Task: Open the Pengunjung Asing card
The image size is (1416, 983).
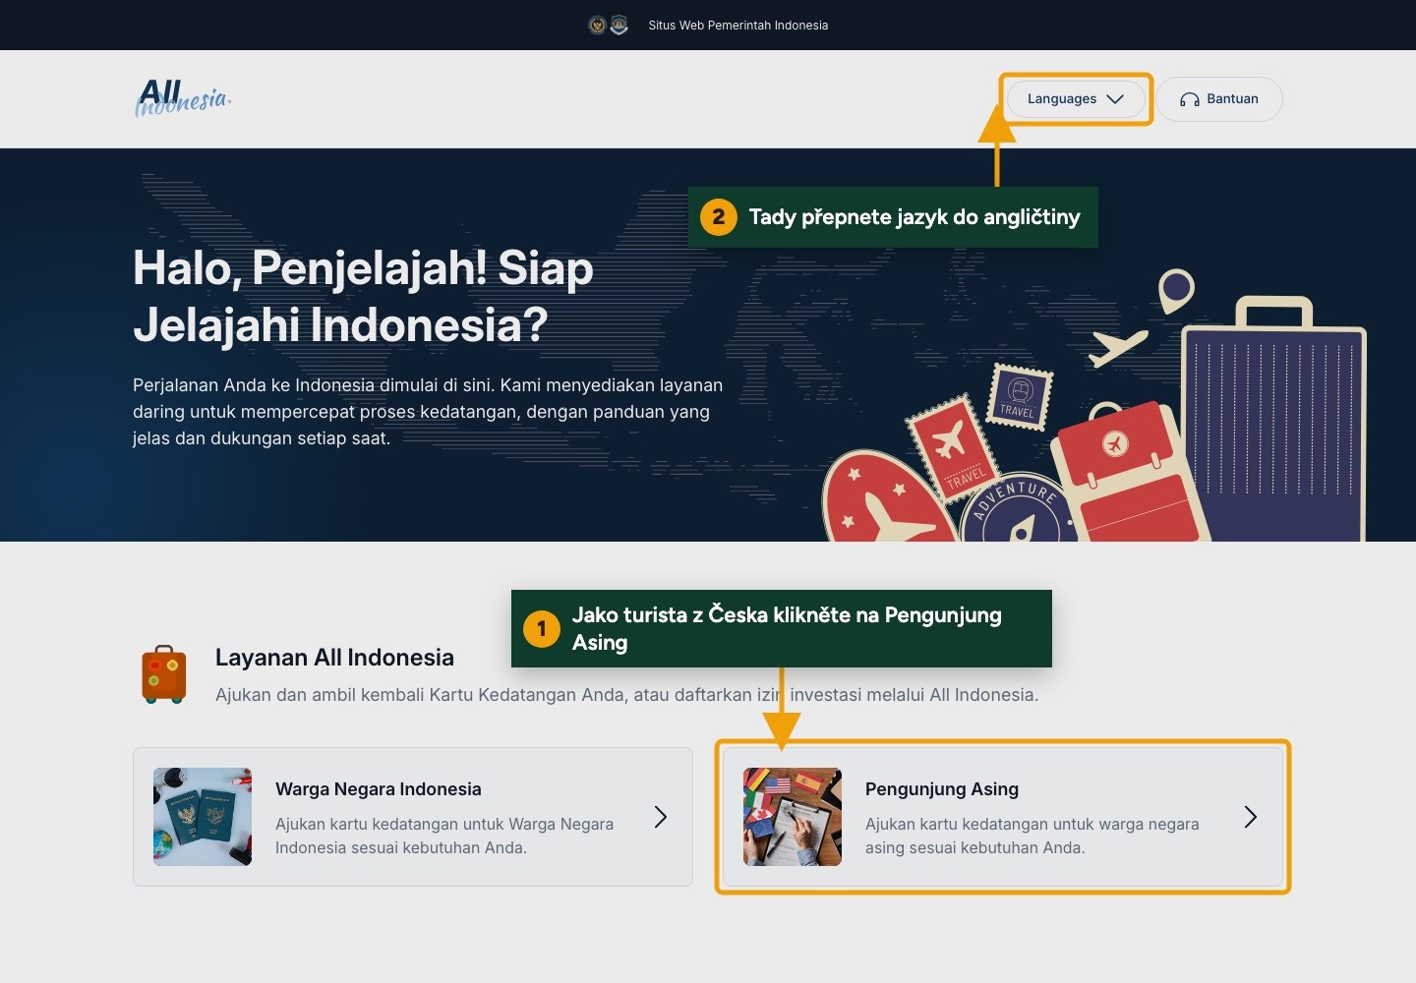Action: [1003, 817]
